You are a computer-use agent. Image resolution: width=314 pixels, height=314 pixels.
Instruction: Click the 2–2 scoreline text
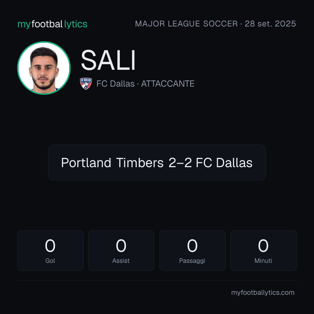click(180, 163)
